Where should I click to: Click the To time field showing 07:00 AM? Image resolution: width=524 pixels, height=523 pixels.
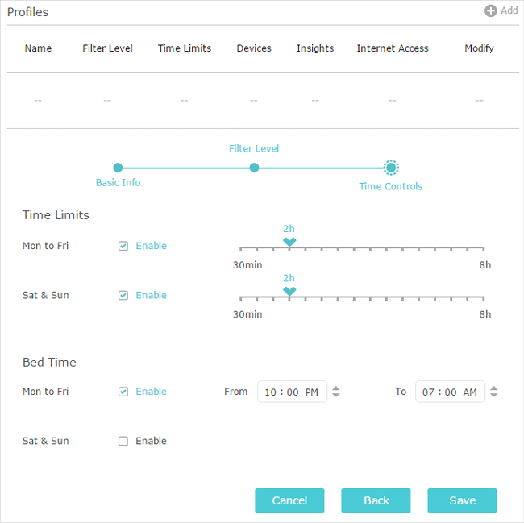(450, 392)
